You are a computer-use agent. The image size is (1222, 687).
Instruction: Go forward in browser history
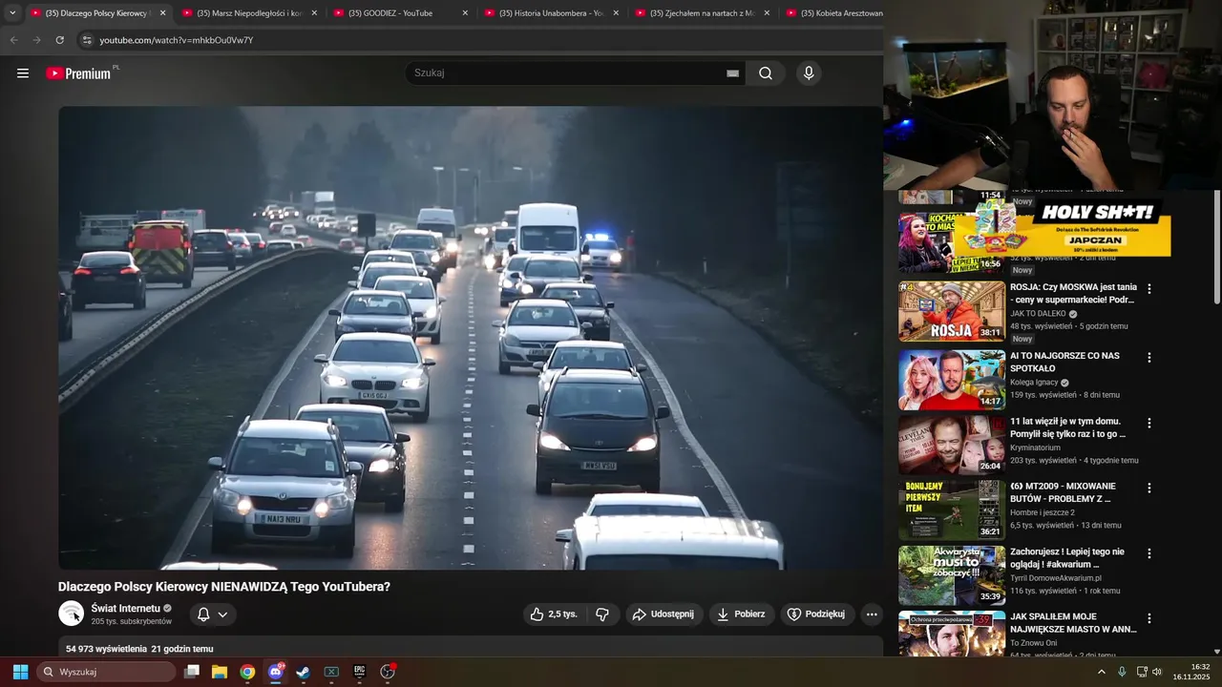pos(36,40)
